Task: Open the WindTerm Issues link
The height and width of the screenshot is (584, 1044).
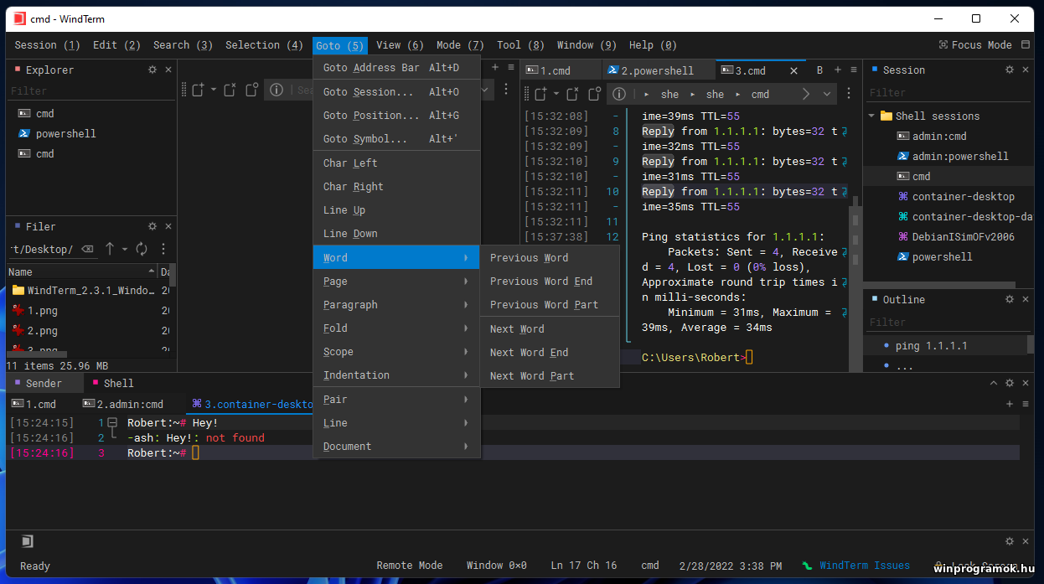Action: 863,566
